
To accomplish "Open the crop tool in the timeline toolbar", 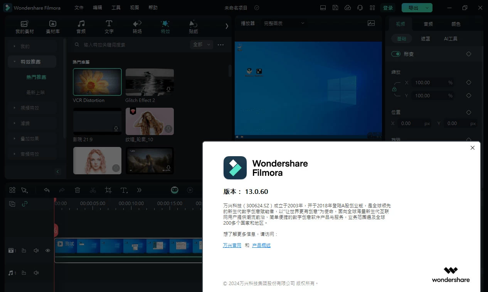I will pos(108,190).
